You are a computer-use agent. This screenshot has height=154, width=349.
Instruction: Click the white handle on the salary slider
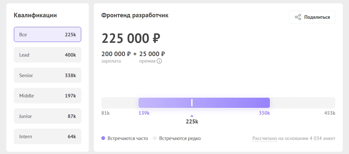click(x=192, y=102)
